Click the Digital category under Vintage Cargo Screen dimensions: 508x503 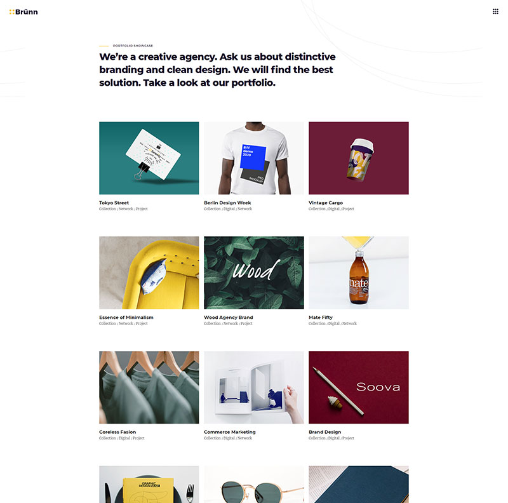coord(334,209)
